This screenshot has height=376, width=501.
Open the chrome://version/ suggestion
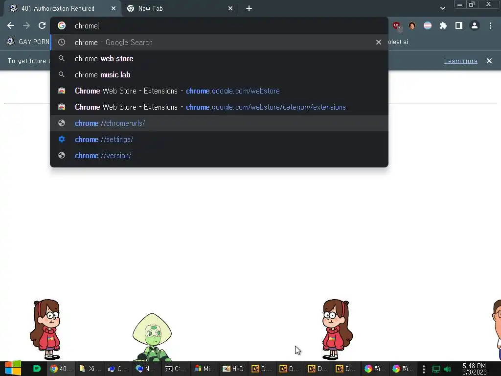tap(219, 155)
